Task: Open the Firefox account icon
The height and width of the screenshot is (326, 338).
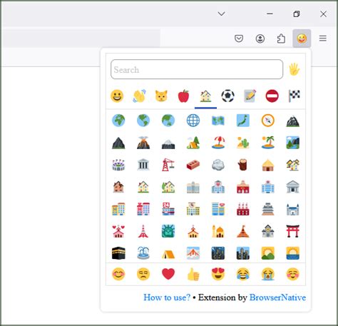Action: coord(260,39)
